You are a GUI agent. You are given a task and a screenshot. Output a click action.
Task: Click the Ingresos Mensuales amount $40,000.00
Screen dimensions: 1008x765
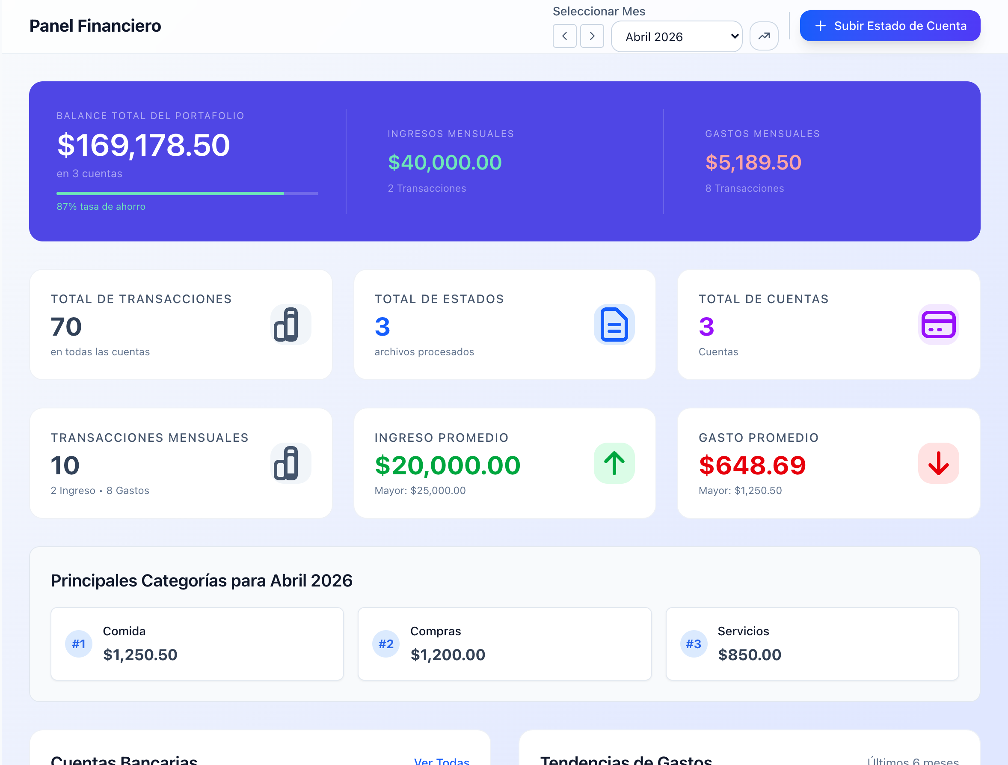point(444,163)
